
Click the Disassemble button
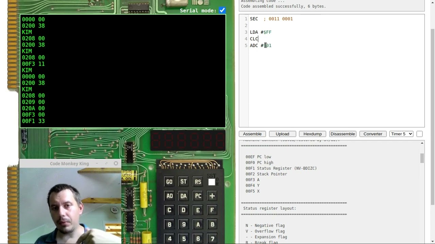click(343, 134)
